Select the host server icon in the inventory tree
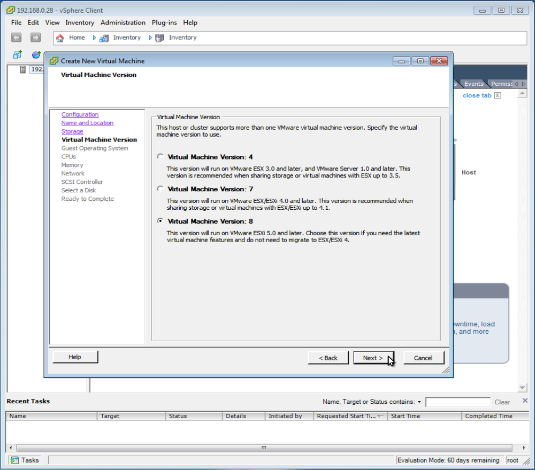Viewport: 535px width, 470px height. tap(23, 69)
